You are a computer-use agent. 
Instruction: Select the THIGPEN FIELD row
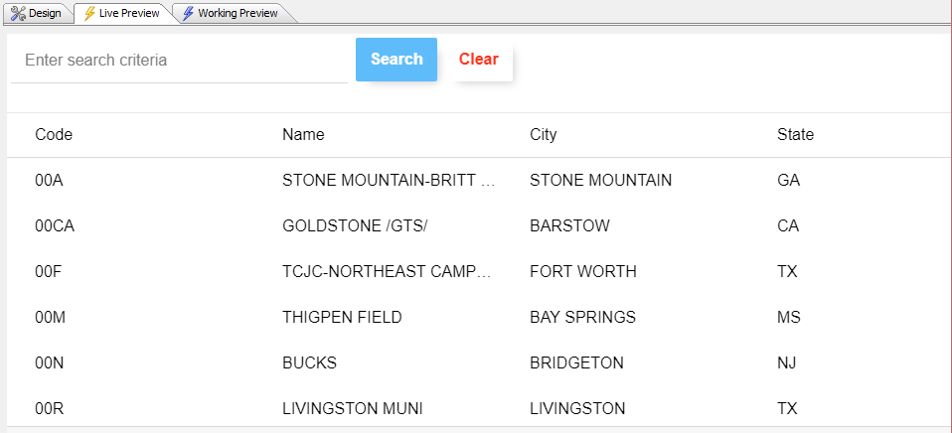click(480, 317)
